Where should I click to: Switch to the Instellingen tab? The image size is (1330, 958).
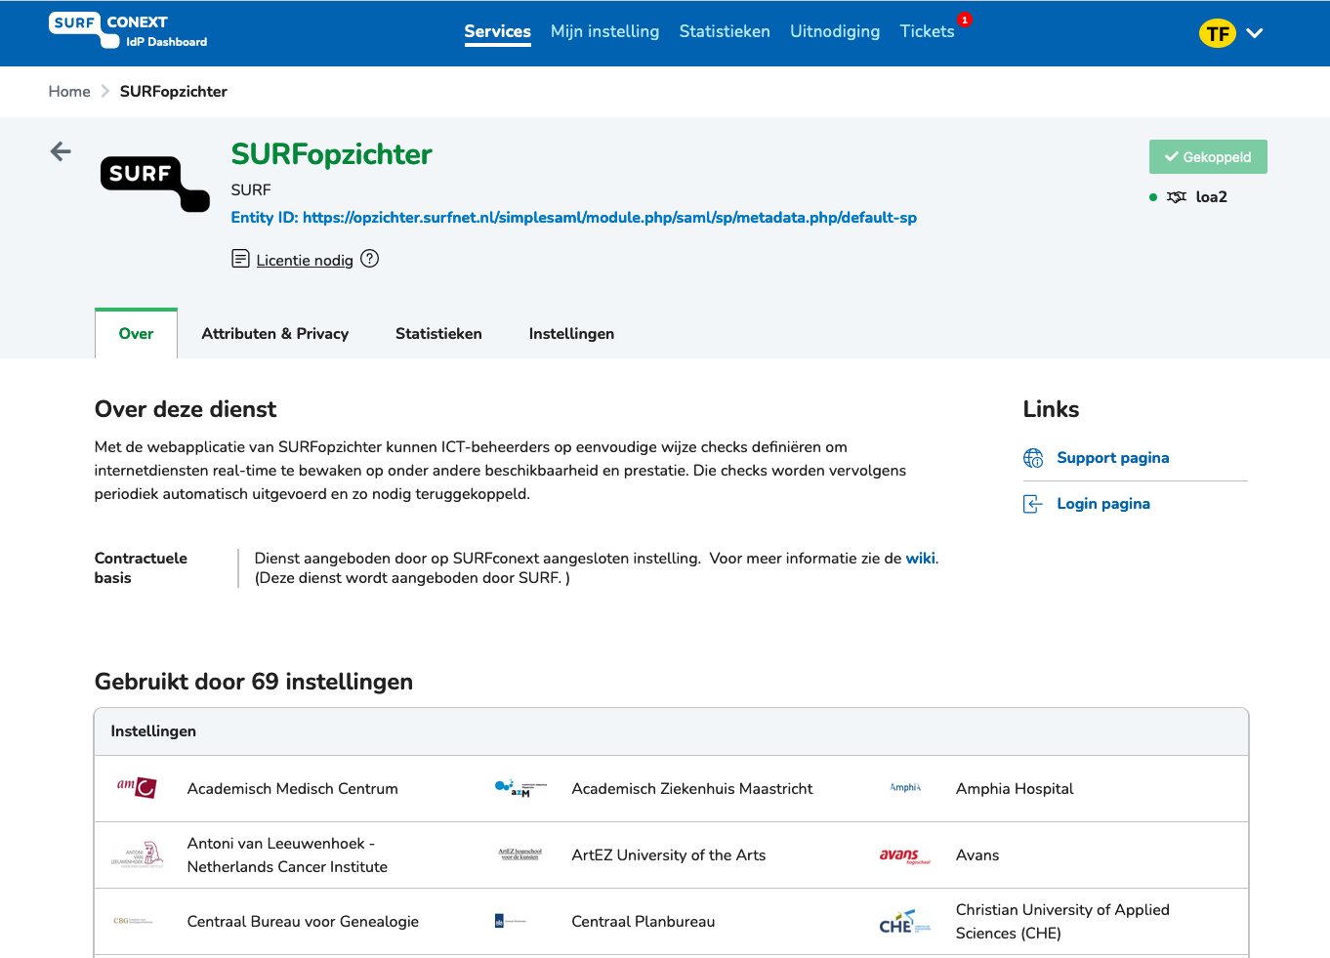(x=571, y=334)
